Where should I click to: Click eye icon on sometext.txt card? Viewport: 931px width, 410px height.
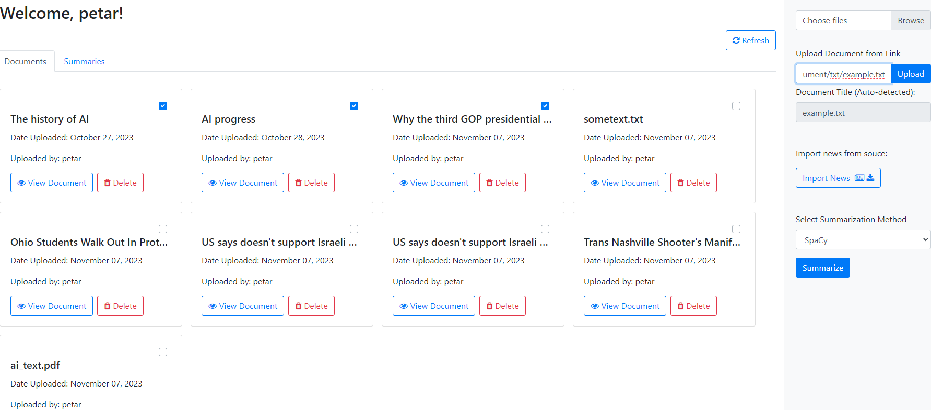pyautogui.click(x=595, y=183)
